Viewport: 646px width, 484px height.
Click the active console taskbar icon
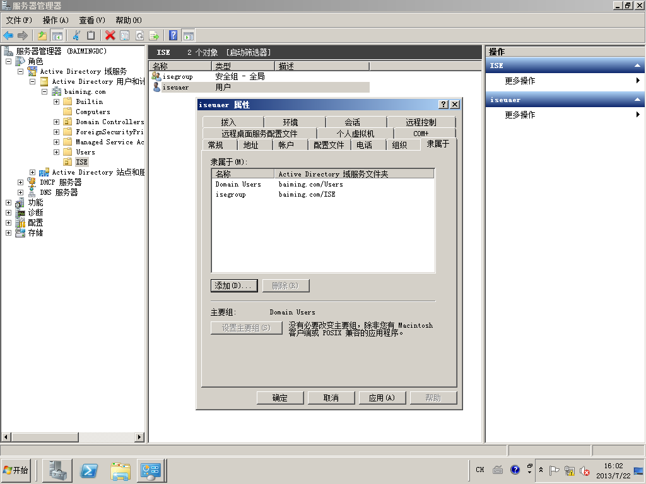(x=151, y=470)
